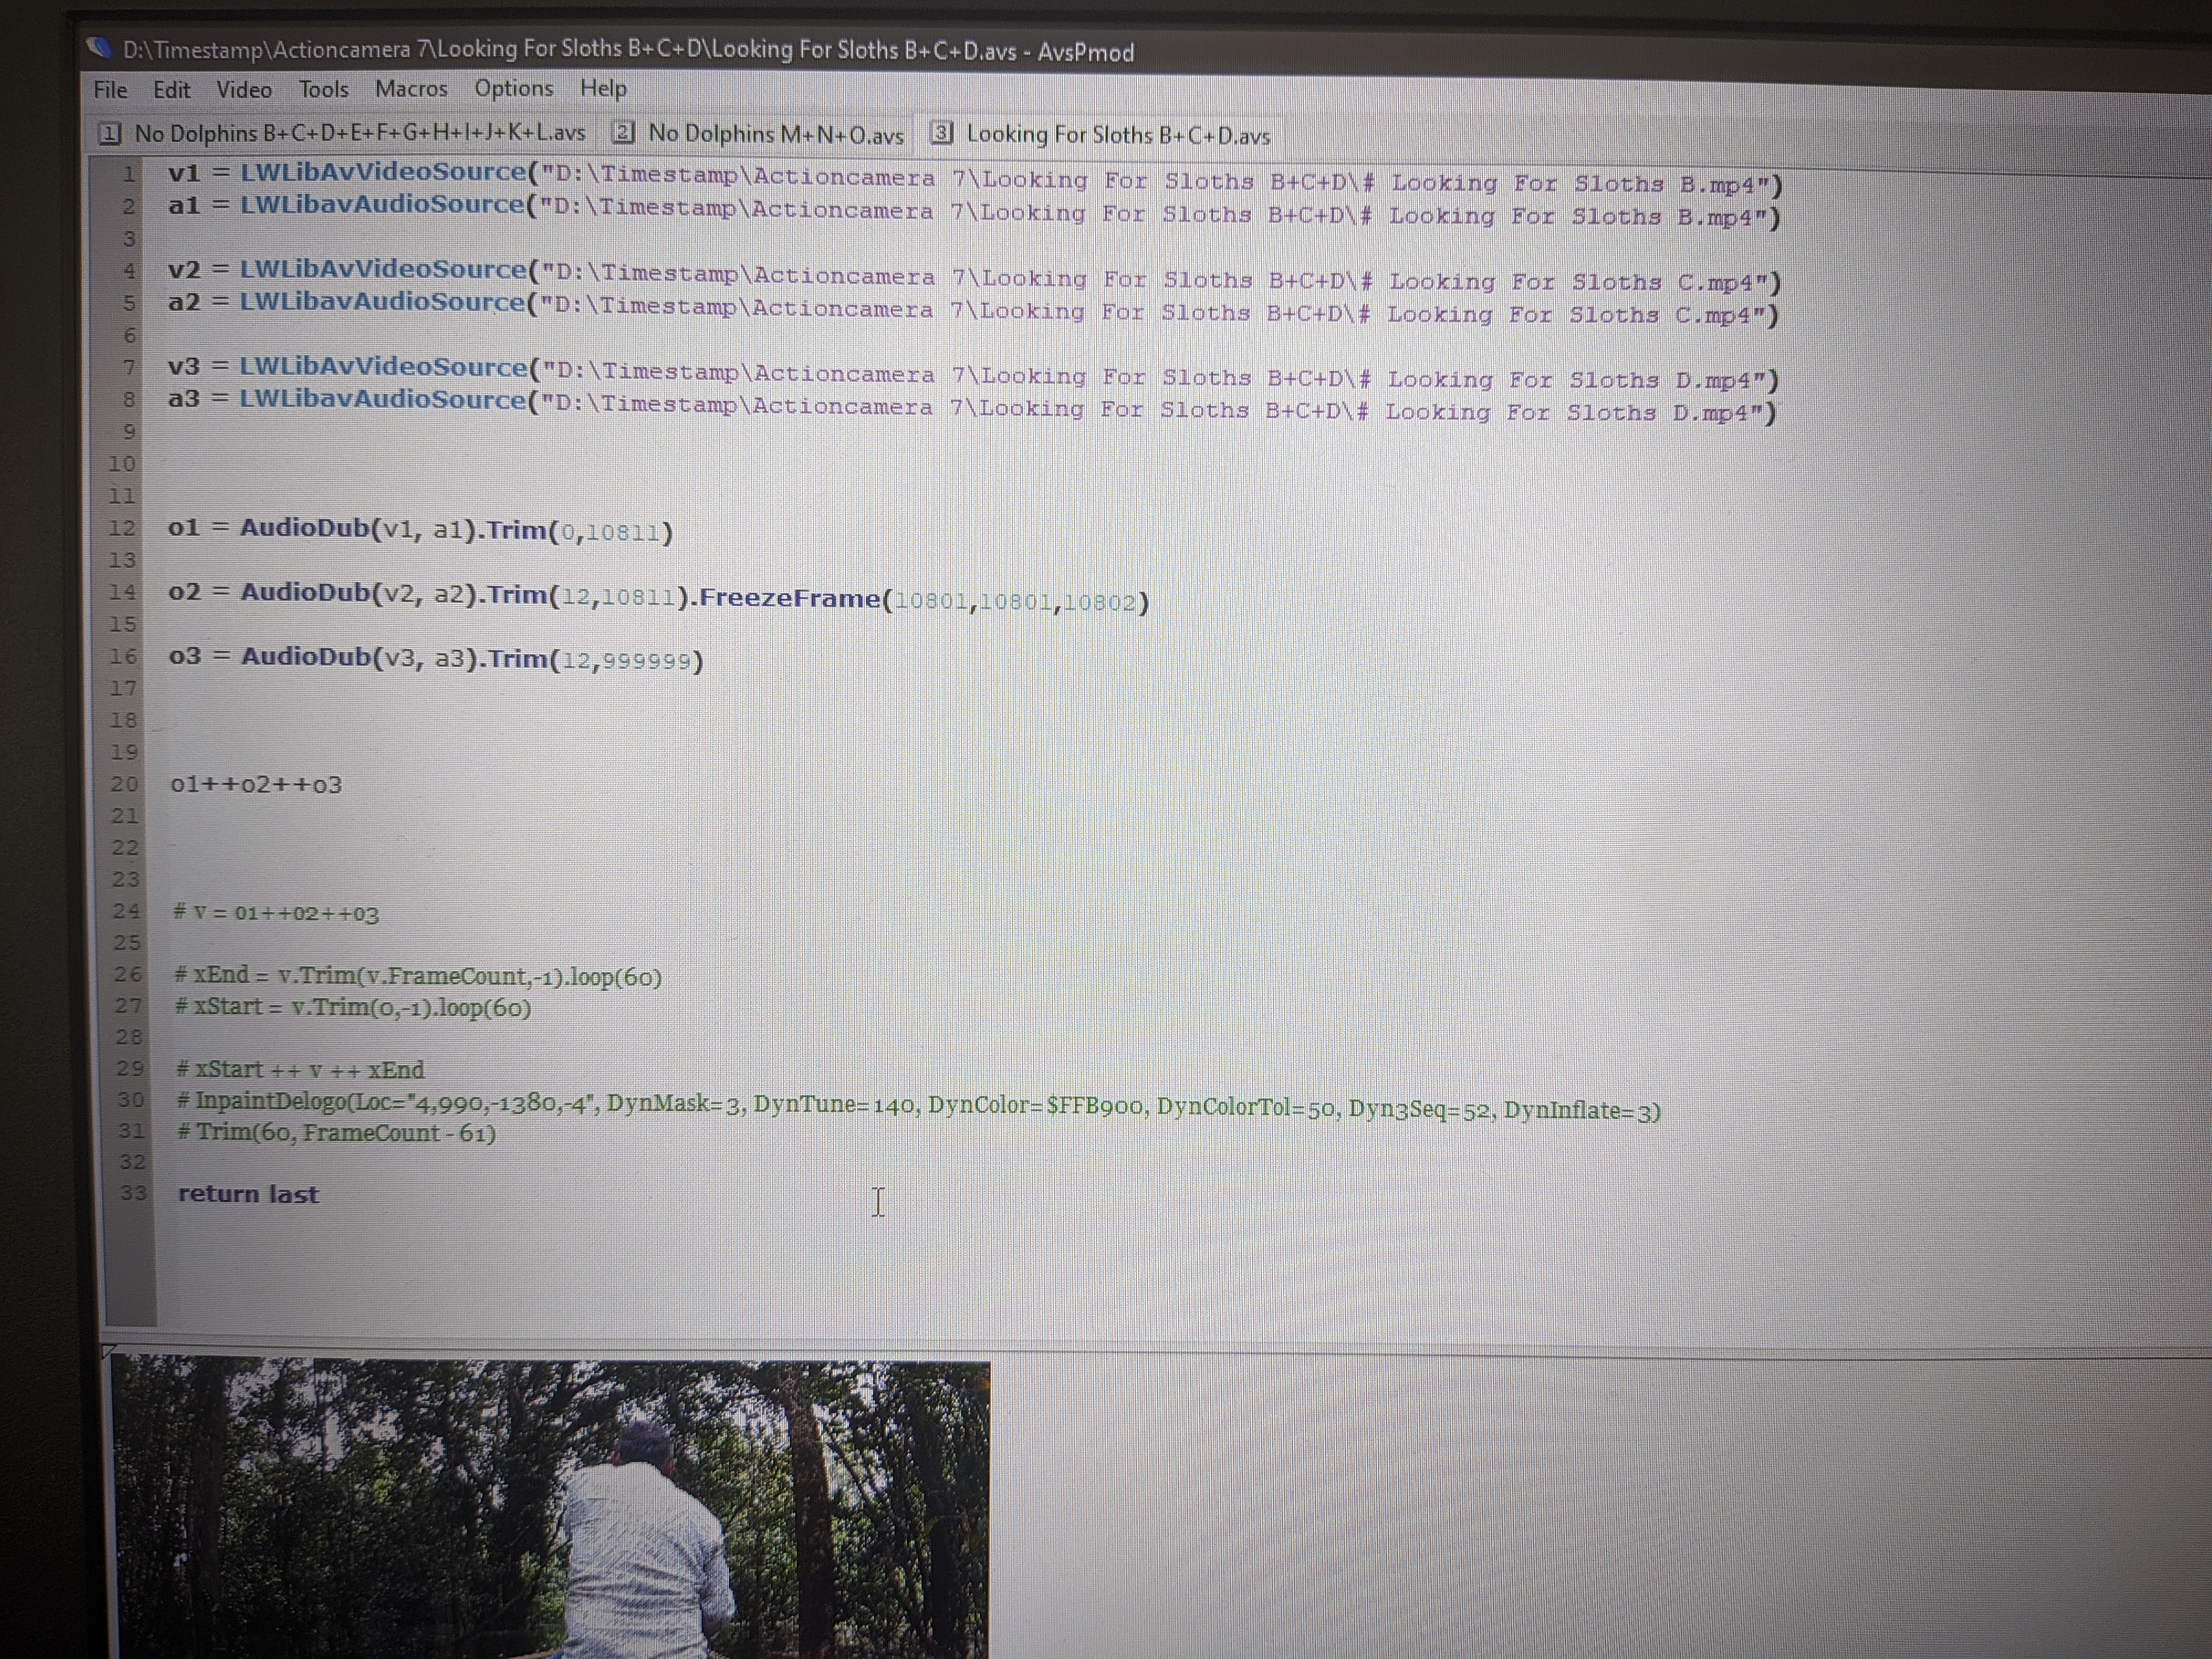Switch to No Dolphins M+N+O.avs tab
Image resolution: width=2212 pixels, height=1659 pixels.
click(758, 134)
